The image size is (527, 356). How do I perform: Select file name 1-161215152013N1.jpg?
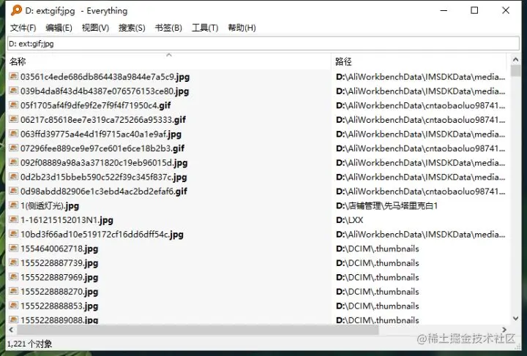(x=67, y=220)
